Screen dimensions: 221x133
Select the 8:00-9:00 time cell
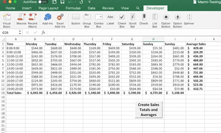click(16, 48)
